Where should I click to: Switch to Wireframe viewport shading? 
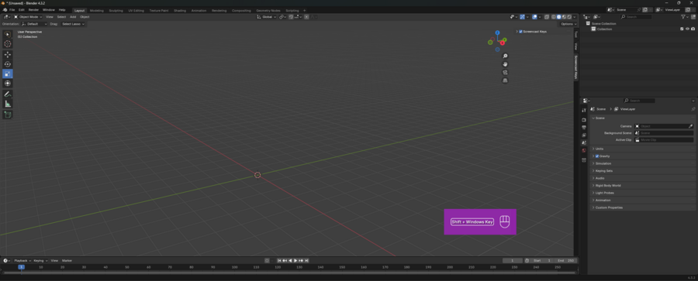[554, 17]
